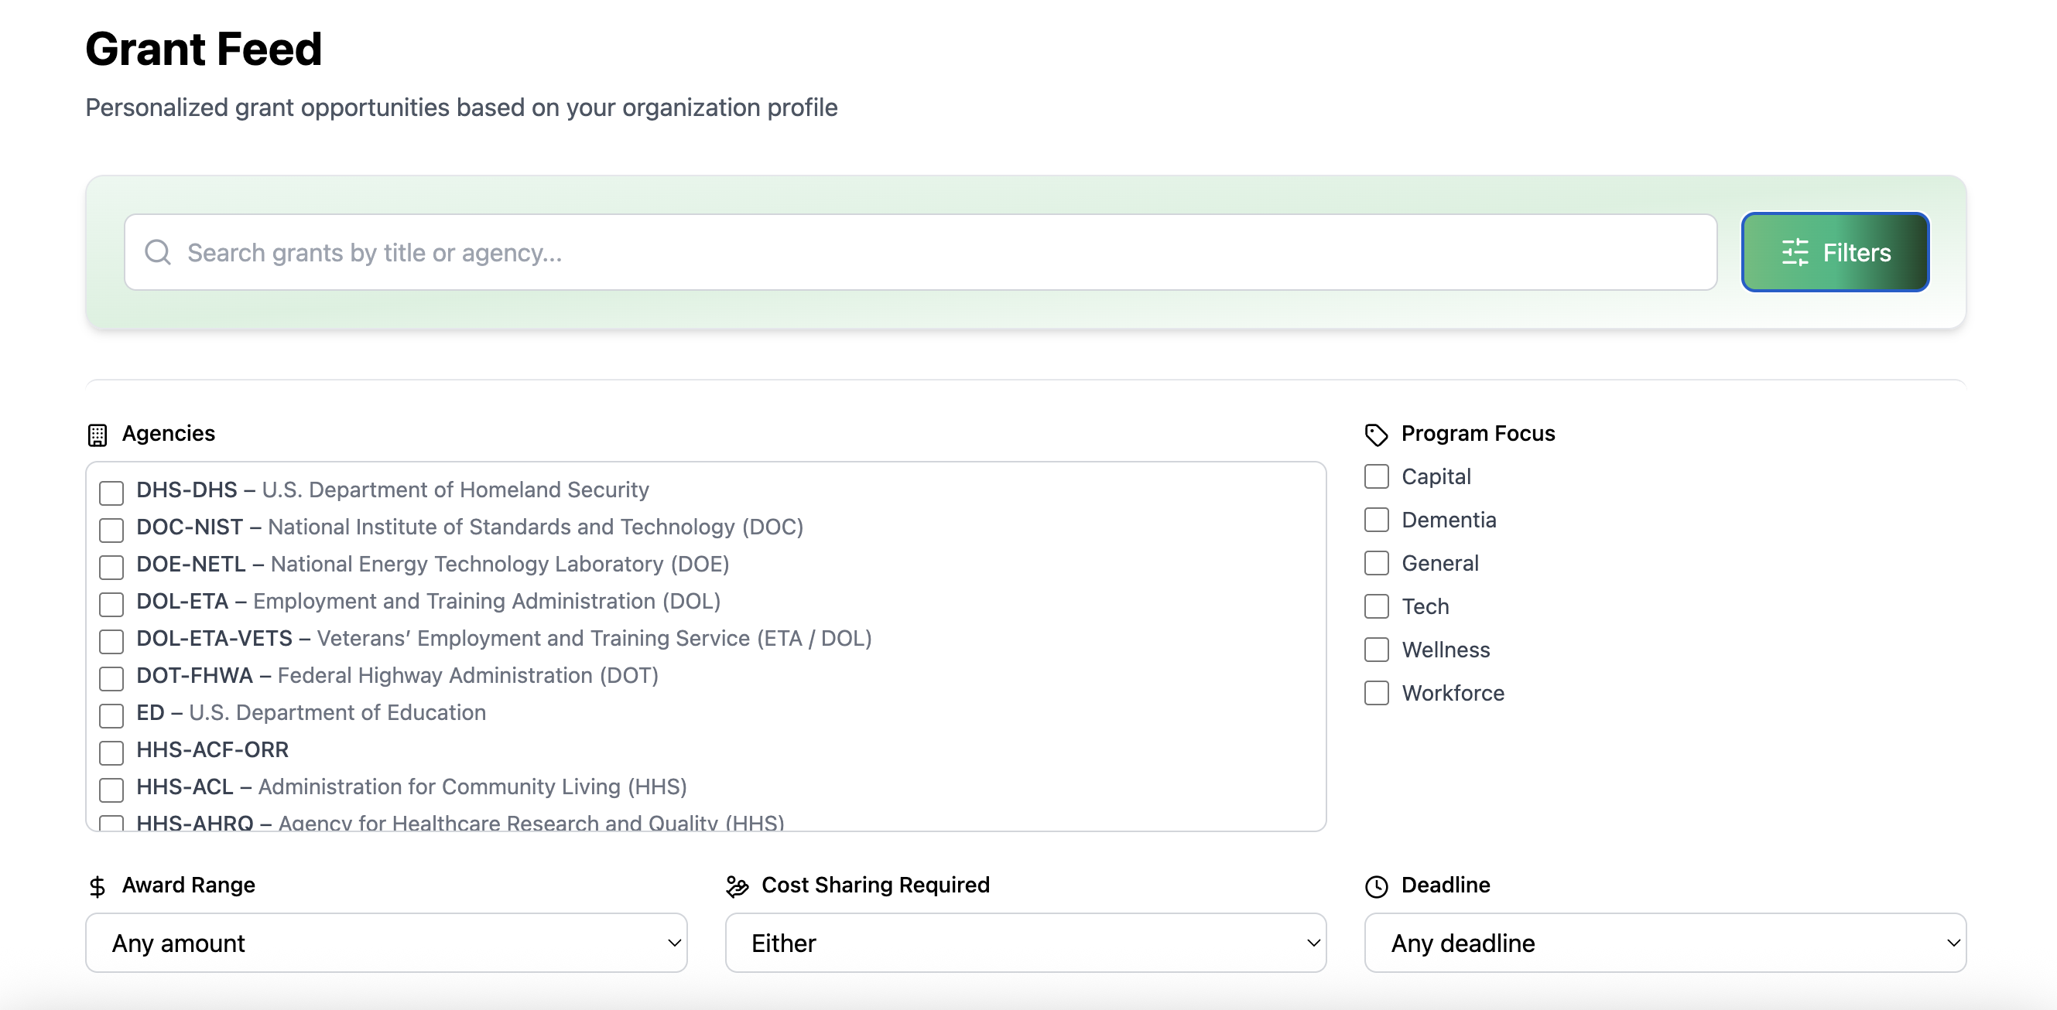Check the DHS-DHS Homeland Security agency

[111, 492]
